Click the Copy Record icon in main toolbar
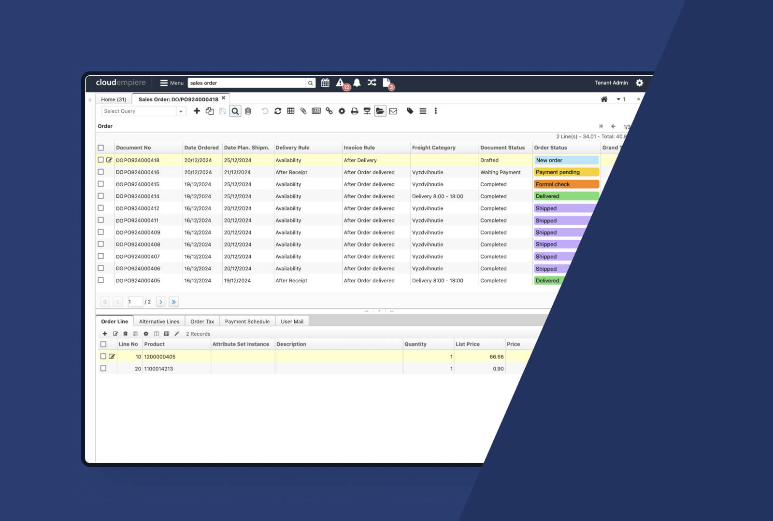 click(210, 111)
